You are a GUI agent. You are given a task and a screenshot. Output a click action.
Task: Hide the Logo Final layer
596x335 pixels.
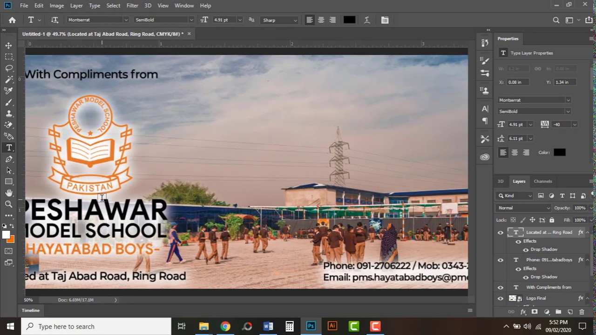click(501, 299)
